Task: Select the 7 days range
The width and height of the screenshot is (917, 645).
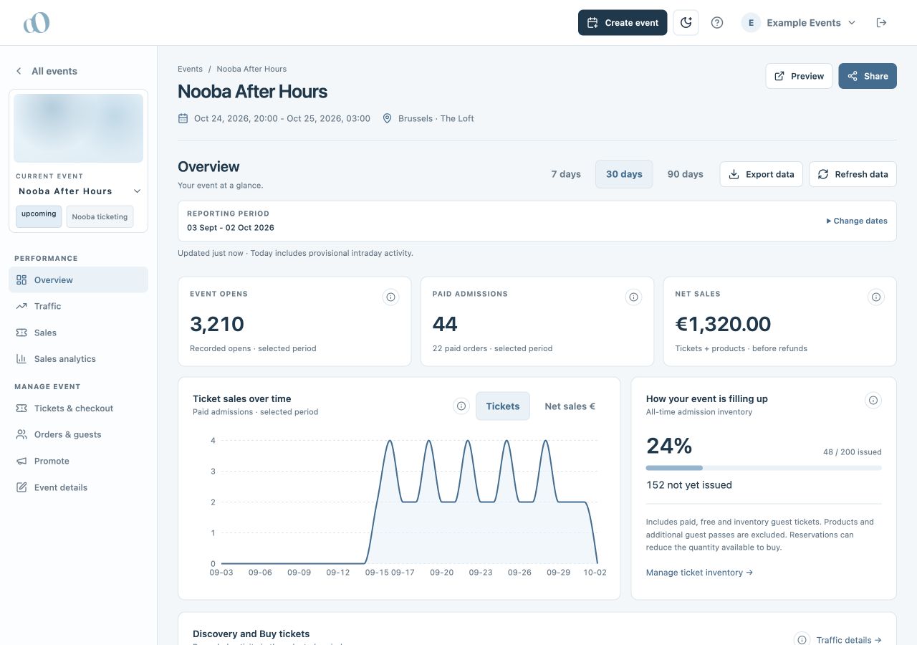Action: (566, 174)
